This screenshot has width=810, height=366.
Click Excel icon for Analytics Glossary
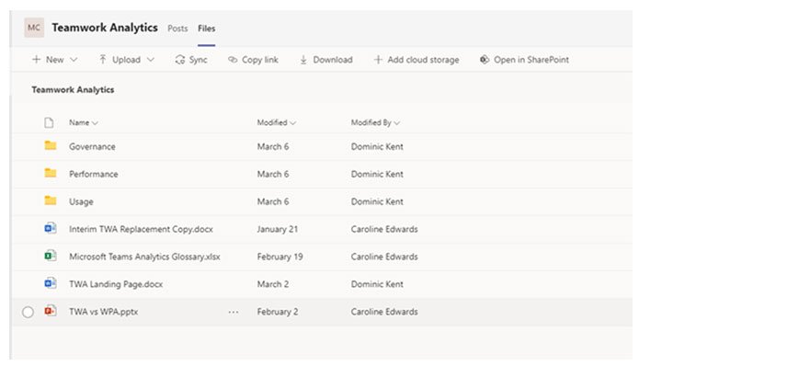51,256
